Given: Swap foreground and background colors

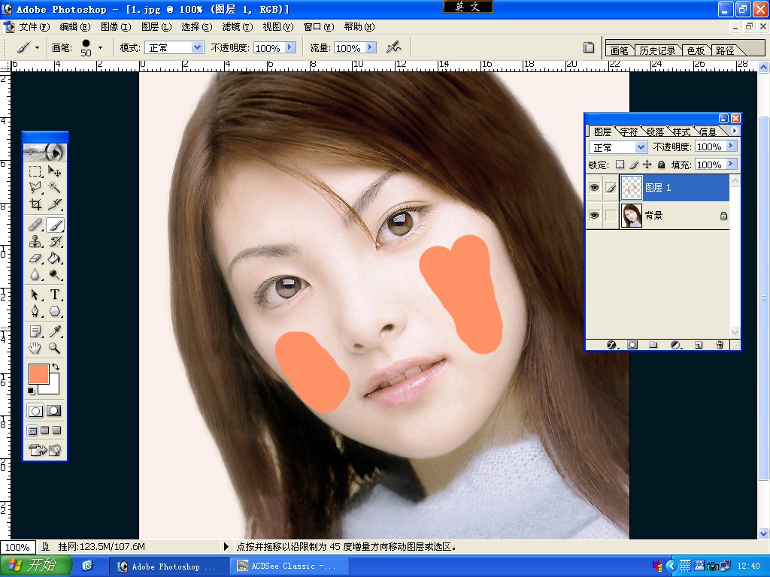Looking at the screenshot, I should 56,367.
